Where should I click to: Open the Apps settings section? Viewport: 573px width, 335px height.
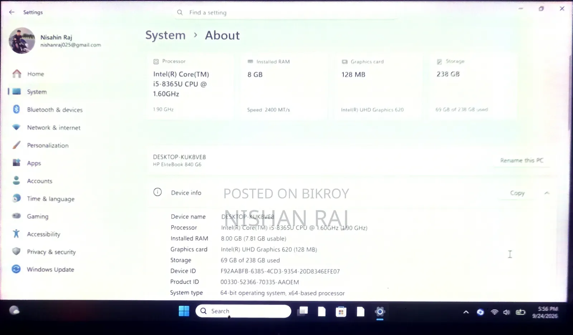click(x=34, y=163)
